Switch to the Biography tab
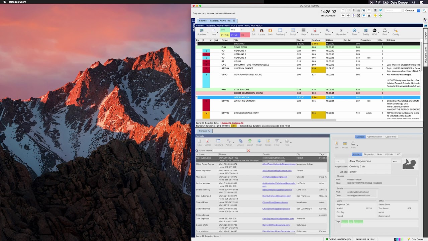The width and height of the screenshot is (428, 241). pyautogui.click(x=368, y=154)
